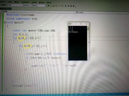
Task: Go to the previous bookmark icon
Action: pos(69,6)
